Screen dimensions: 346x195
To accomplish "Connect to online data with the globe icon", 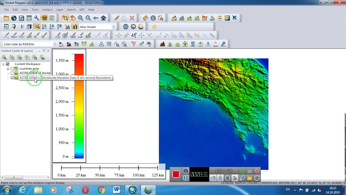I will pos(14,18).
